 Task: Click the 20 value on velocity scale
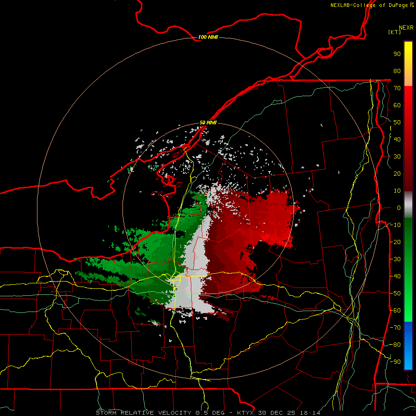tap(397, 173)
